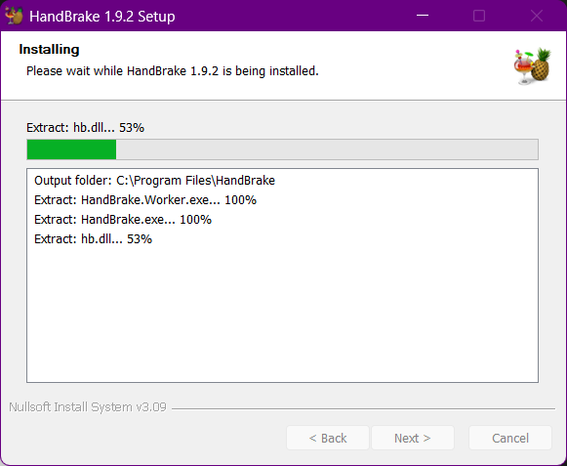Image resolution: width=567 pixels, height=466 pixels.
Task: Select the HandBrake.Worker.exe 100% log entry
Action: coord(145,200)
